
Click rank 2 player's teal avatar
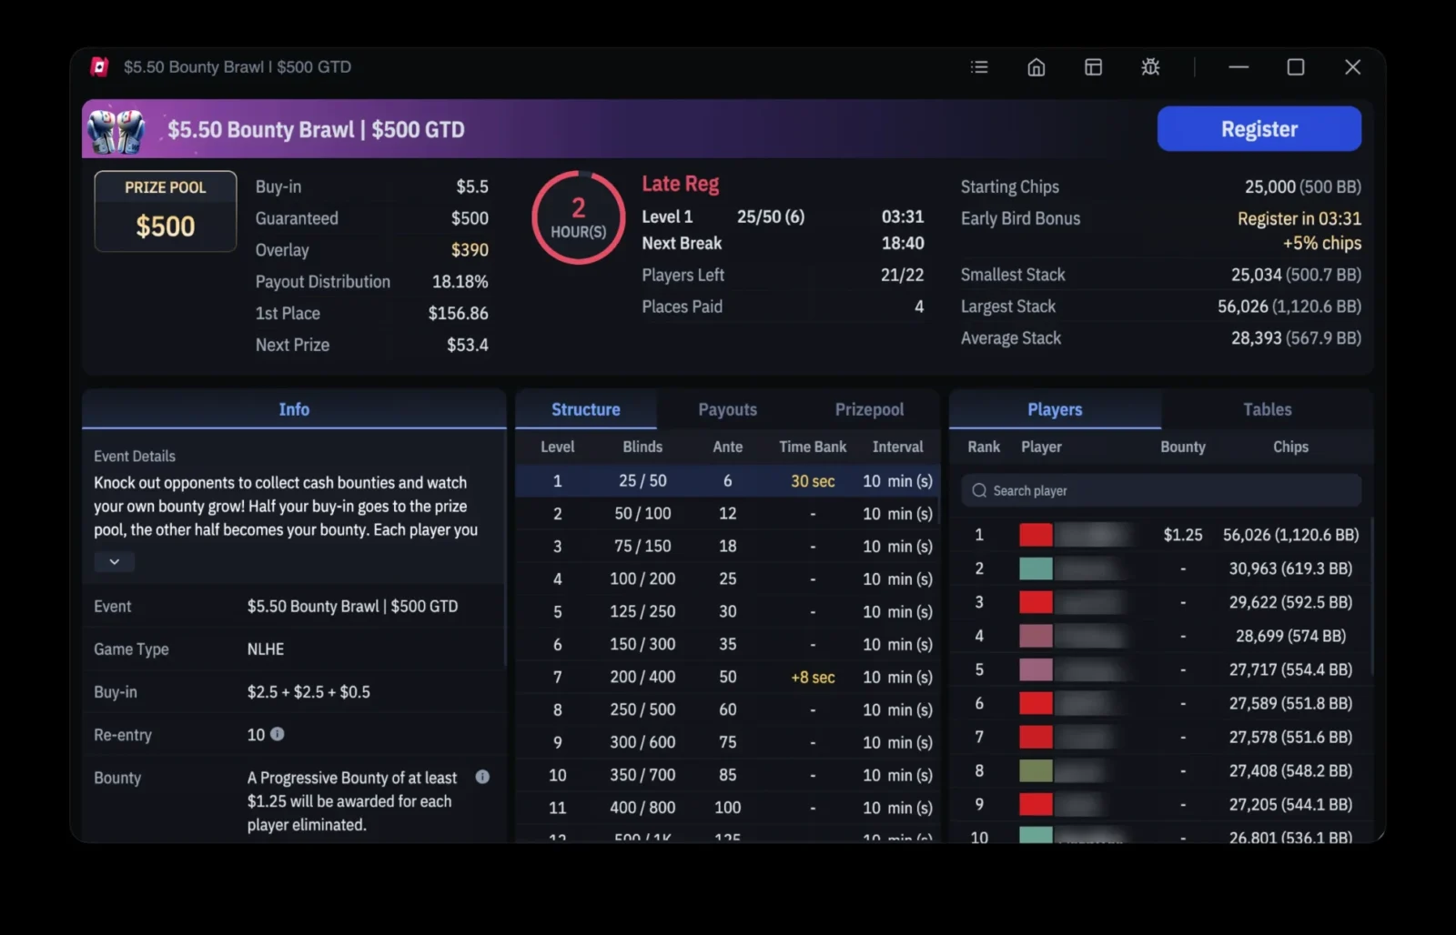click(x=1036, y=568)
